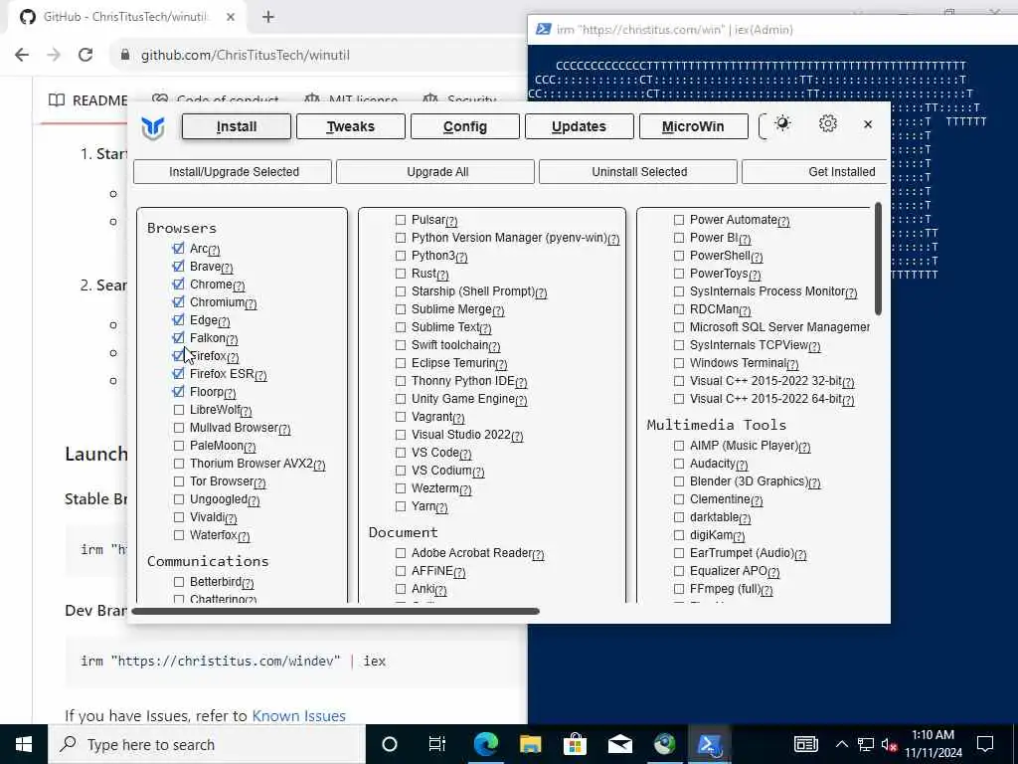Screen dimensions: 1018x764
Task: Click the network status tray icon
Action: click(866, 744)
